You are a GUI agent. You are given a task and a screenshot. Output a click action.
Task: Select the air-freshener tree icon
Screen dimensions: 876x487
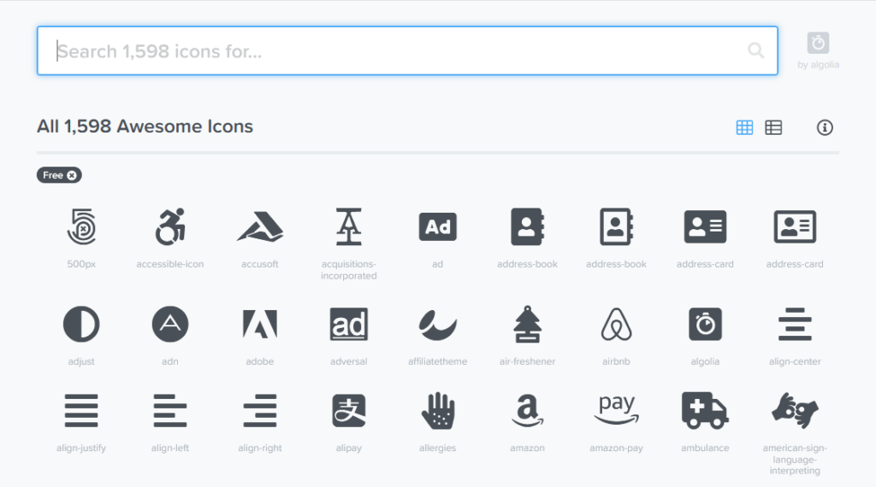(527, 324)
